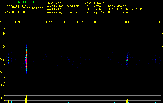Image resolution: width=163 pixels, height=103 pixels.
Task: Click the kHz axis unit label
Action: click(x=3, y=21)
